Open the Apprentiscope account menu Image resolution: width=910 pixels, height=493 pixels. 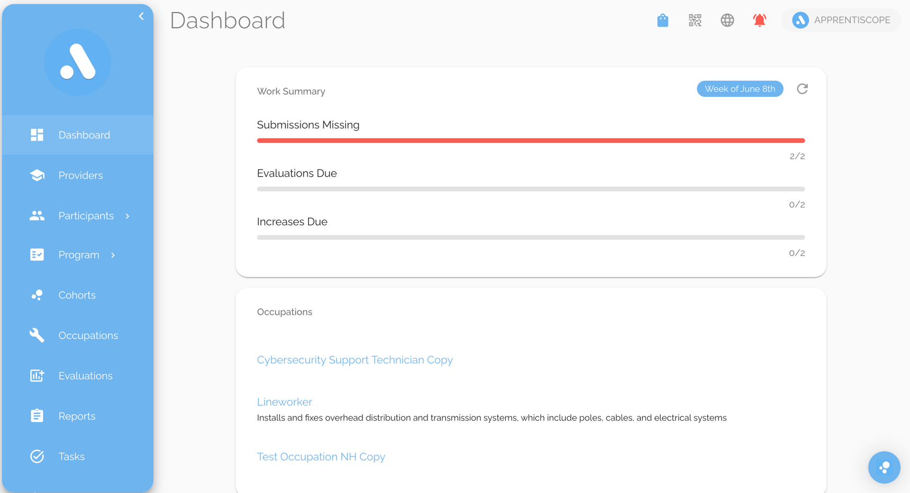pyautogui.click(x=841, y=20)
